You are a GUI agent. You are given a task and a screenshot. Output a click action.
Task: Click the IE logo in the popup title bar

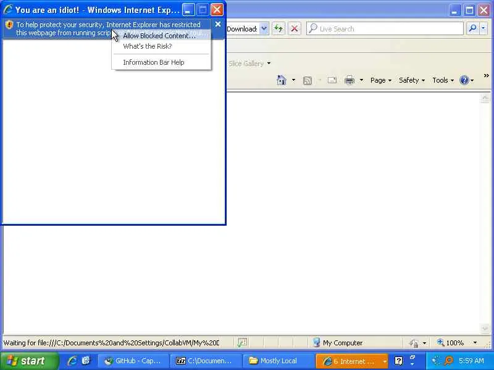tap(8, 10)
